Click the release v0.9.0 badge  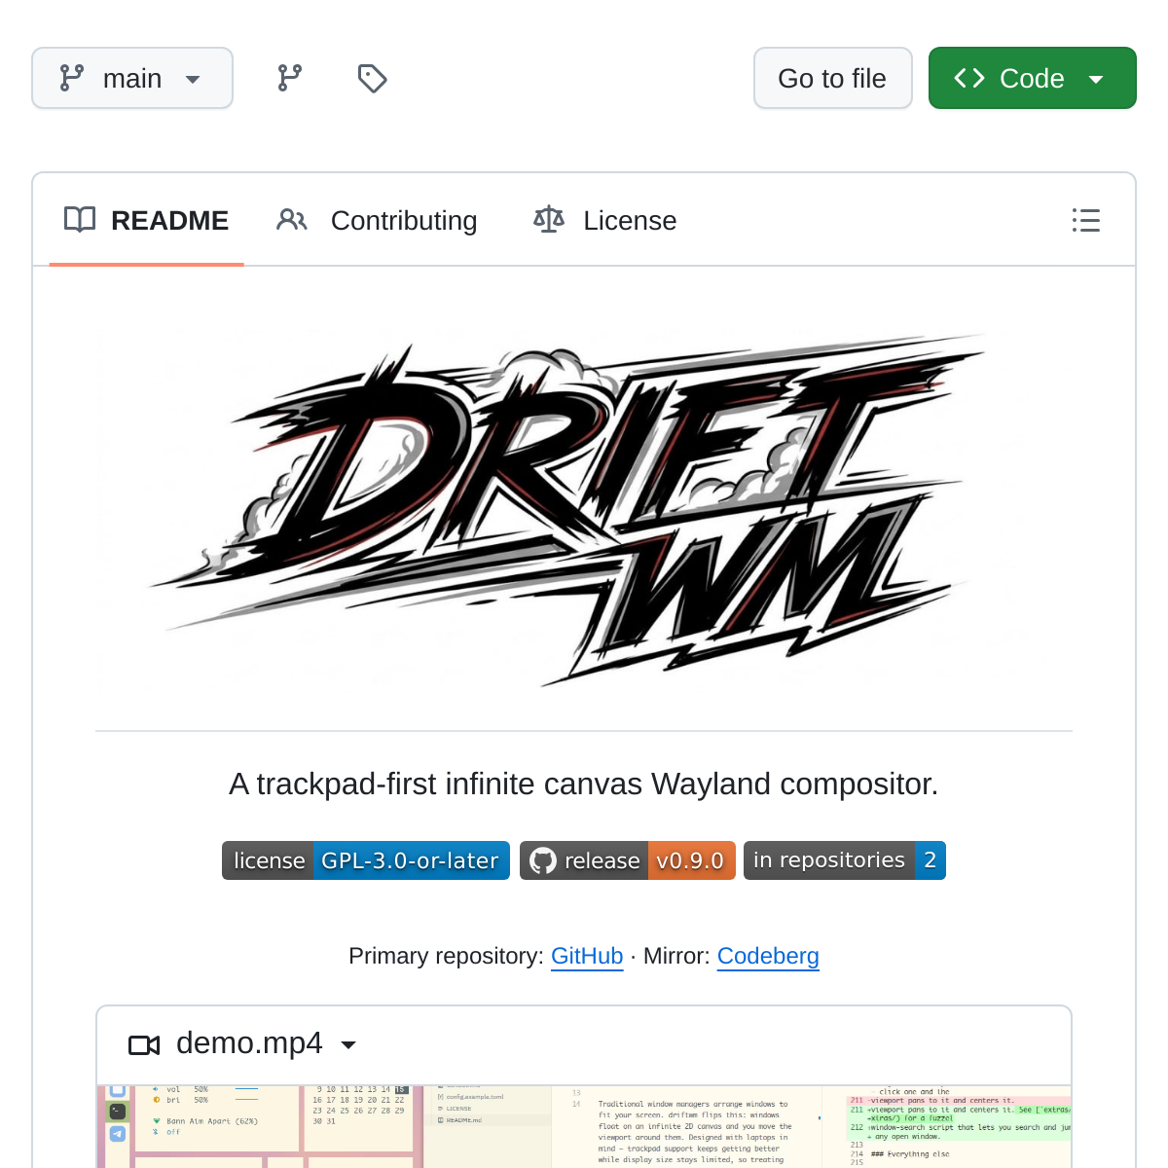pyautogui.click(x=628, y=860)
